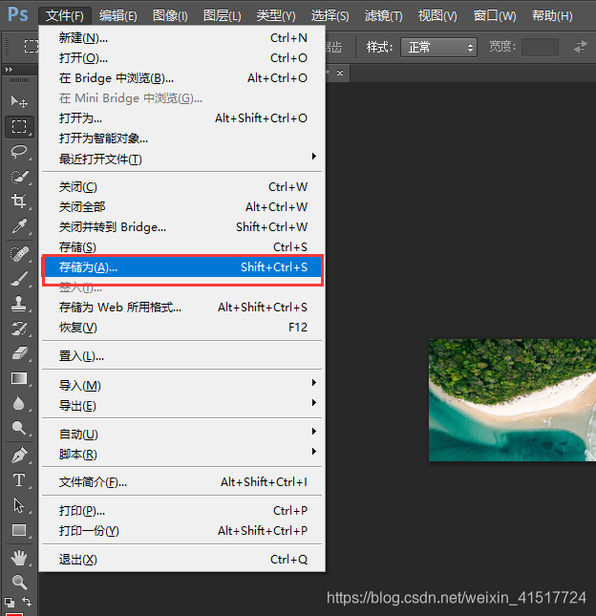Viewport: 596px width, 616px height.
Task: Open the 图像(I) menu
Action: click(170, 15)
